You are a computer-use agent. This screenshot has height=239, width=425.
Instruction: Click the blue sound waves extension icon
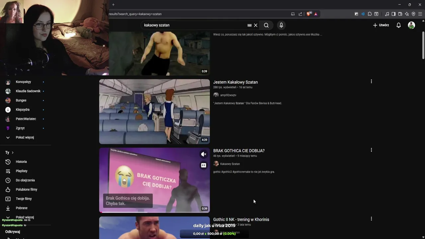click(x=363, y=14)
